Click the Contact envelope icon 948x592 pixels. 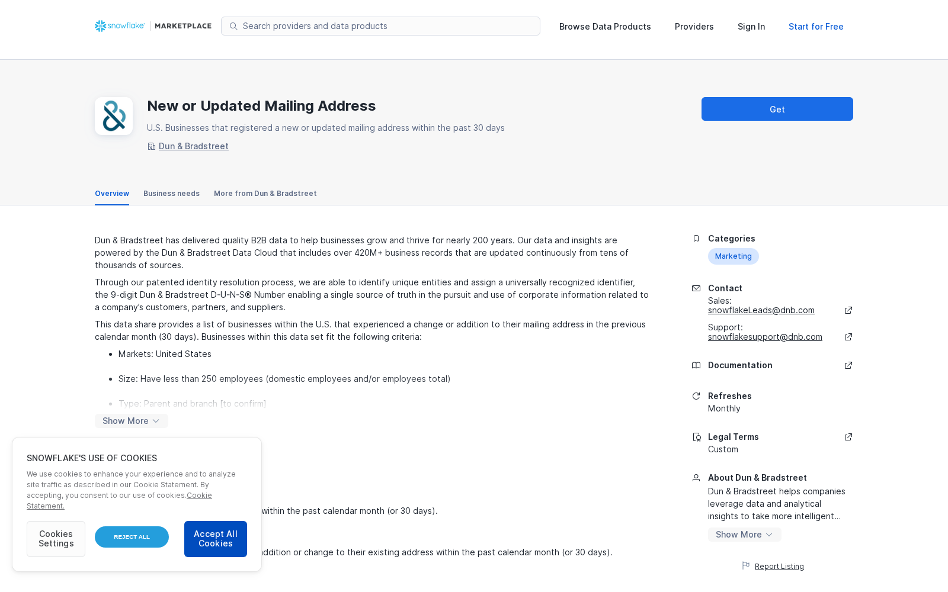click(696, 288)
